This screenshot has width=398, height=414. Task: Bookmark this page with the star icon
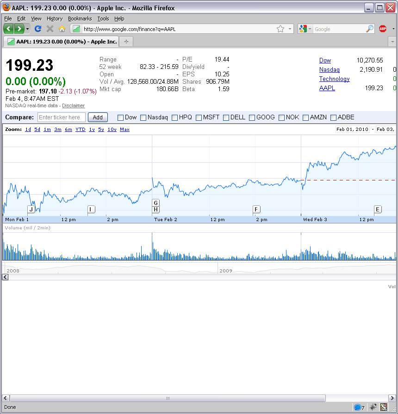pos(280,29)
